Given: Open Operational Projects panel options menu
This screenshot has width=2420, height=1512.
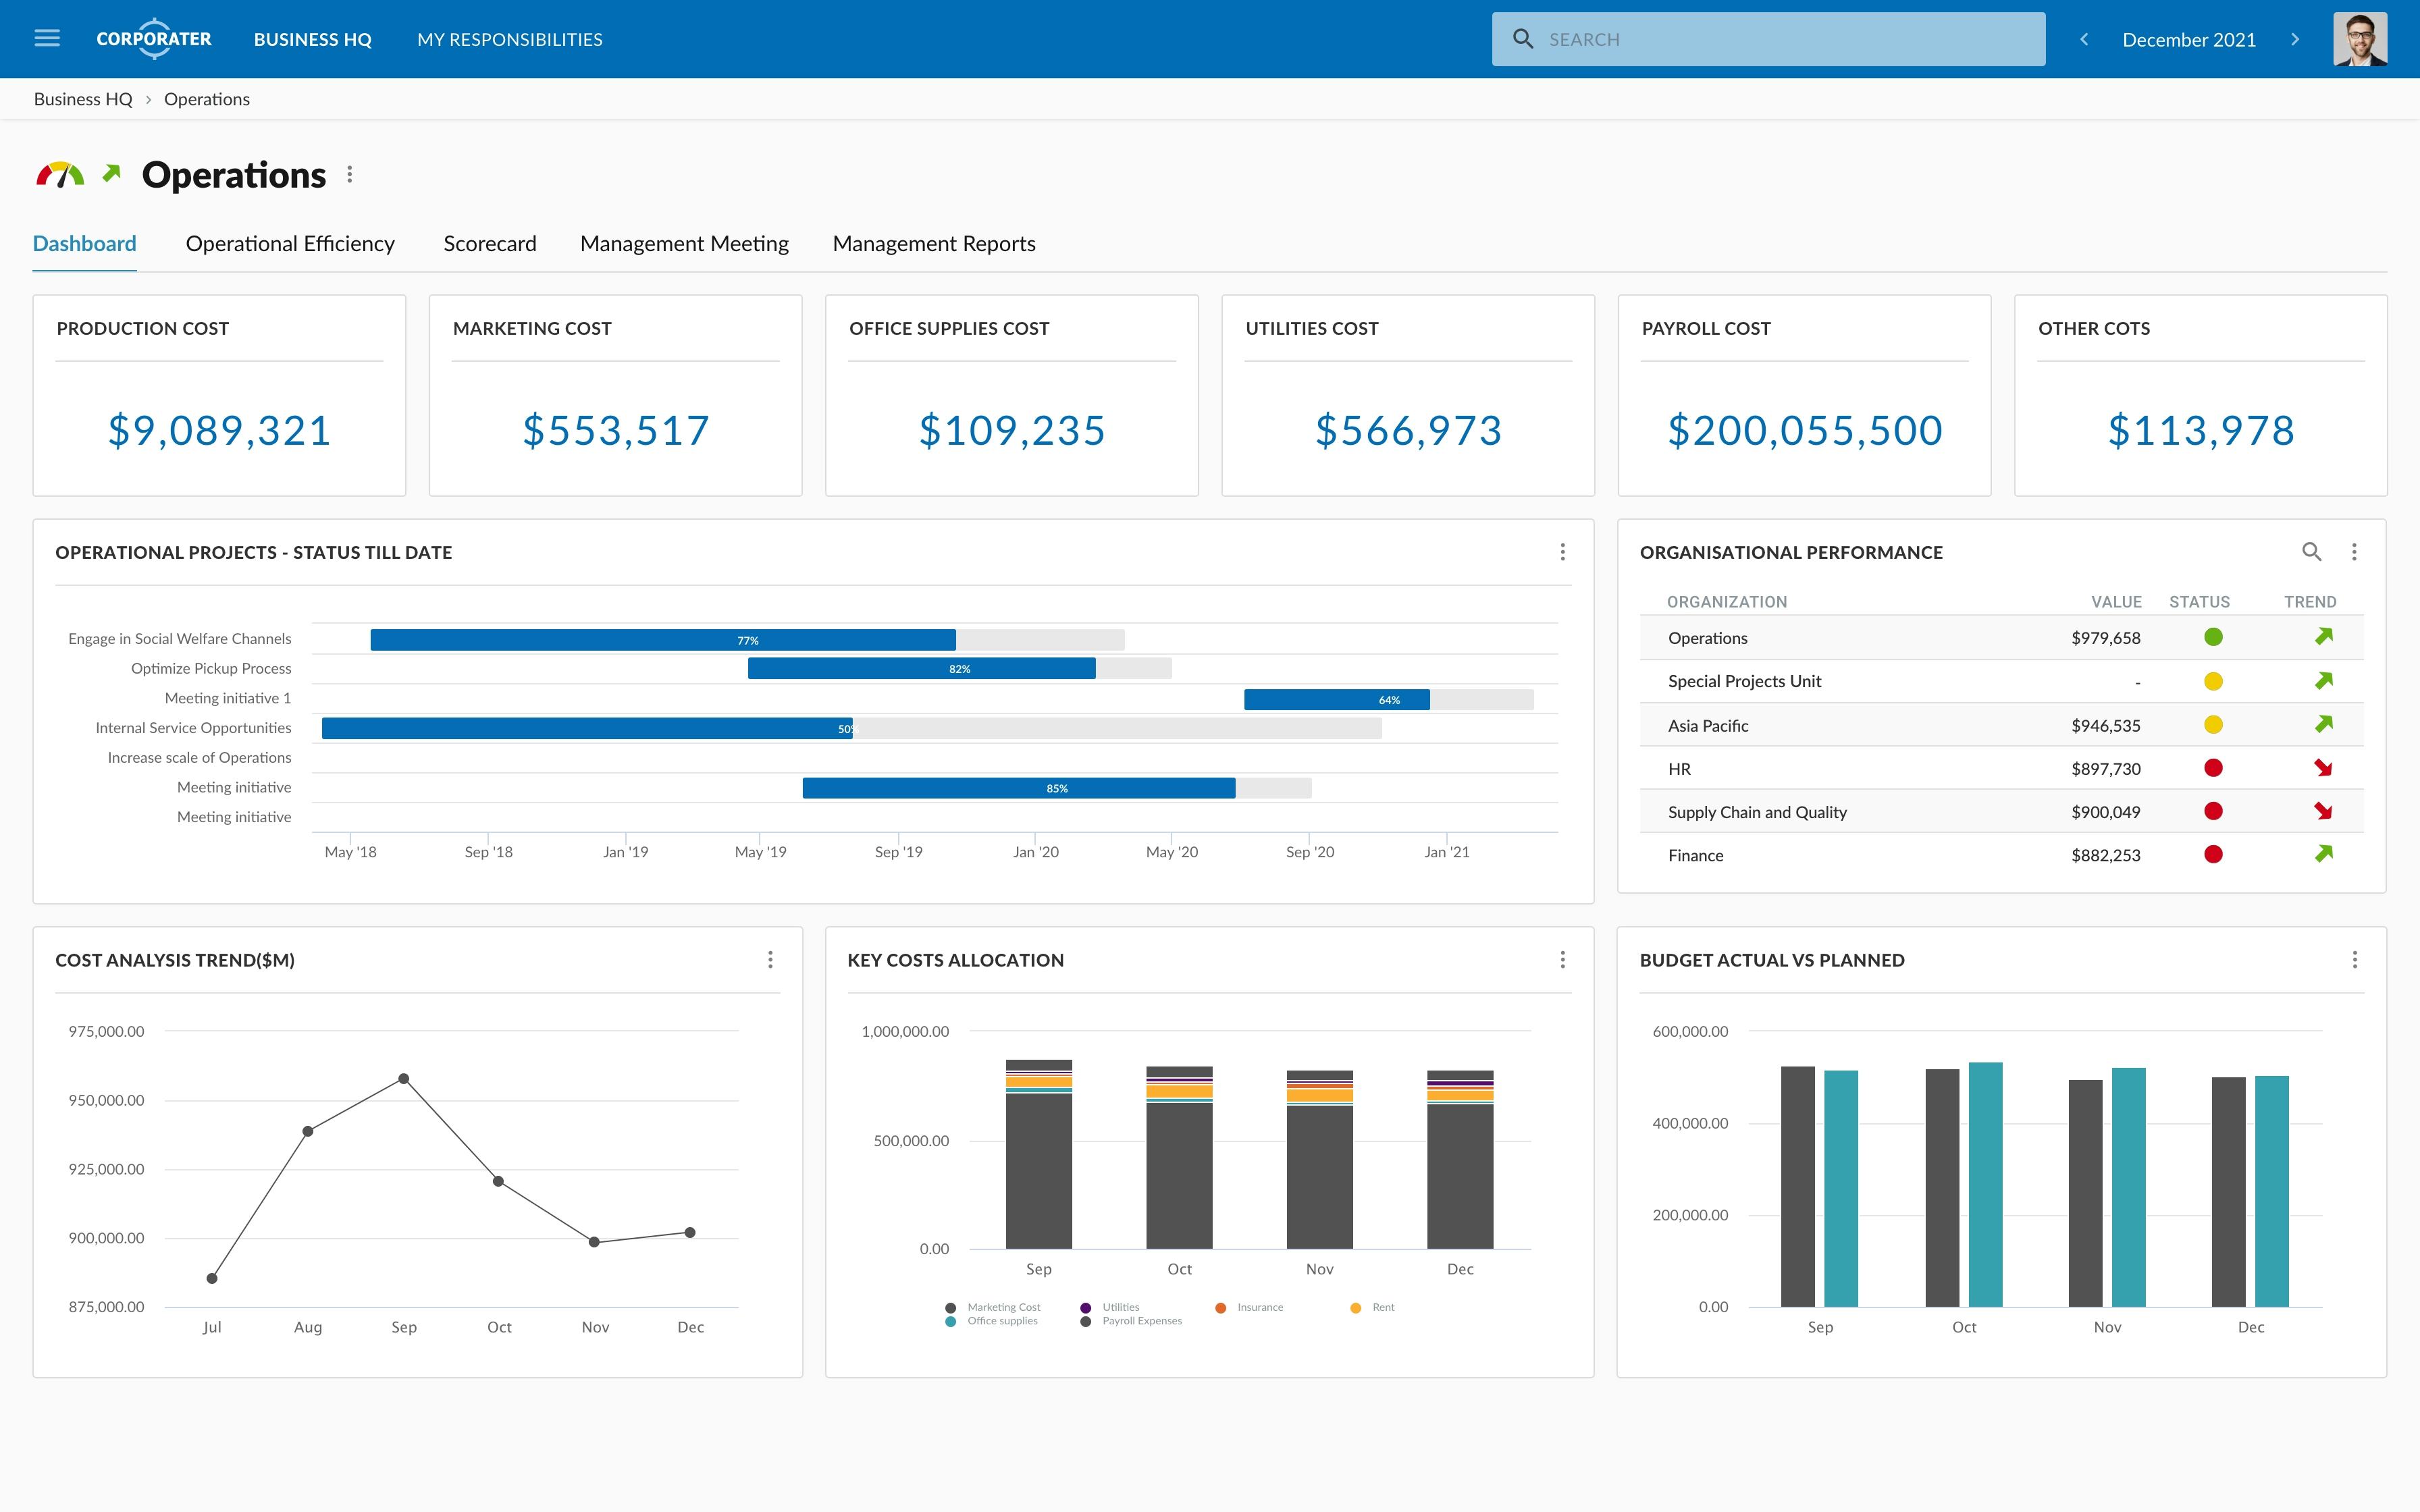Looking at the screenshot, I should [x=1562, y=552].
